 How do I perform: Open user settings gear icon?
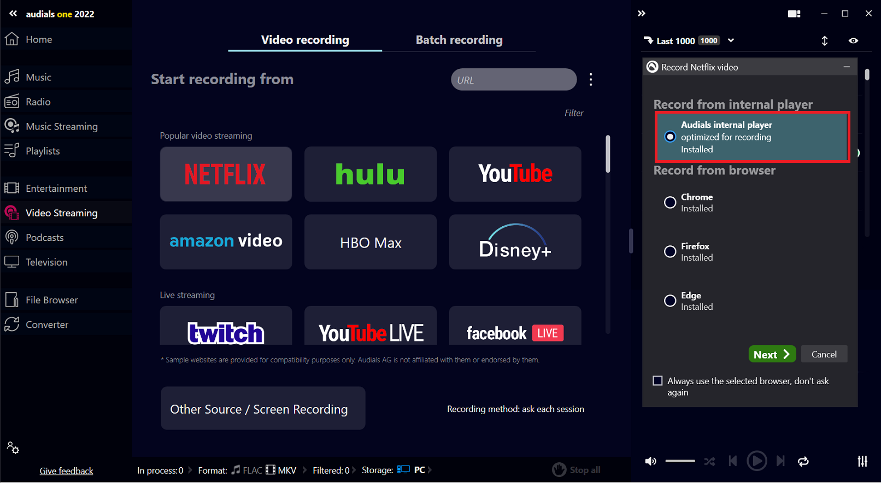[x=13, y=448]
